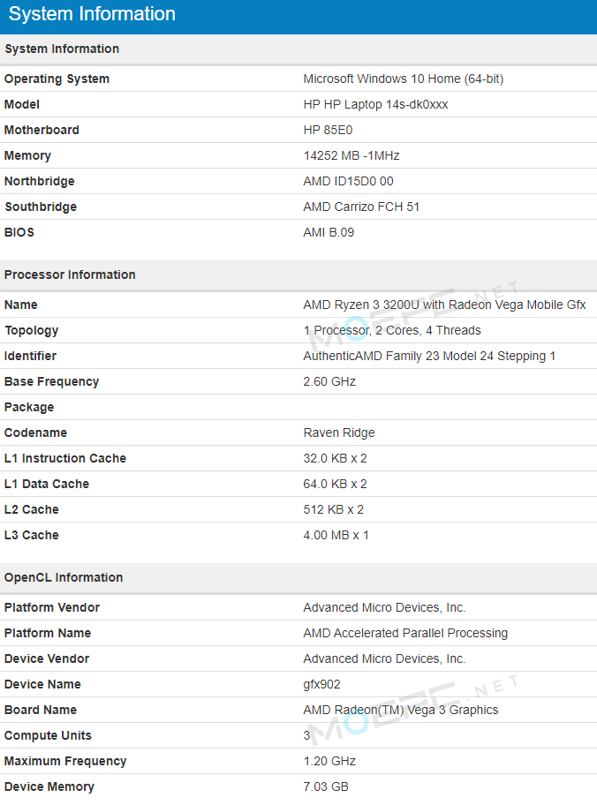Click the 'Device Vendor' row label
The width and height of the screenshot is (597, 805).
coord(47,658)
